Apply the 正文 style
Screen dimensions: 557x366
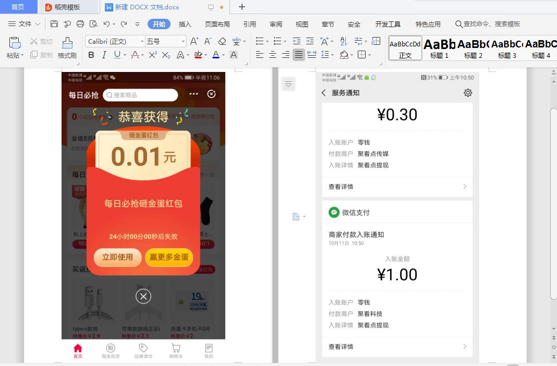point(405,47)
